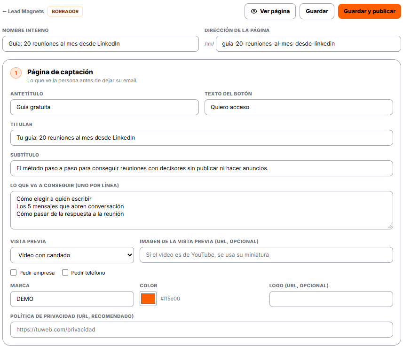Click into the Titular field

tap(201, 138)
